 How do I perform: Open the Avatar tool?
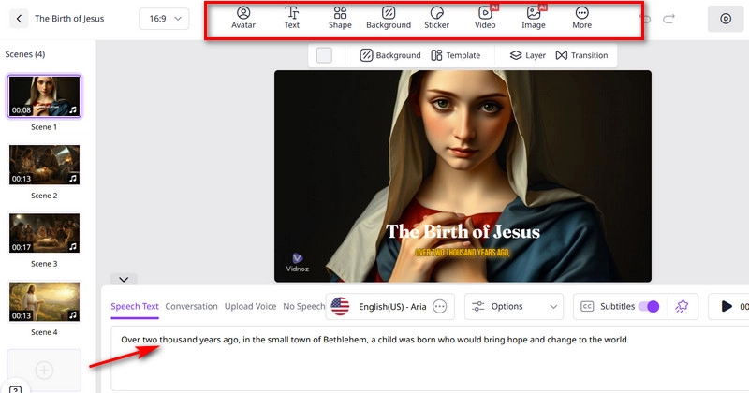pyautogui.click(x=243, y=18)
